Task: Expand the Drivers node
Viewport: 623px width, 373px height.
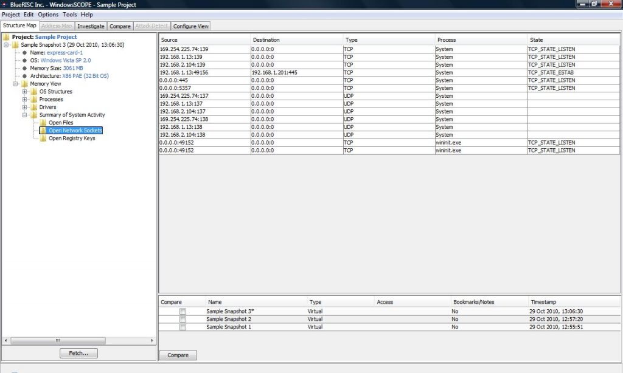Action: click(24, 107)
